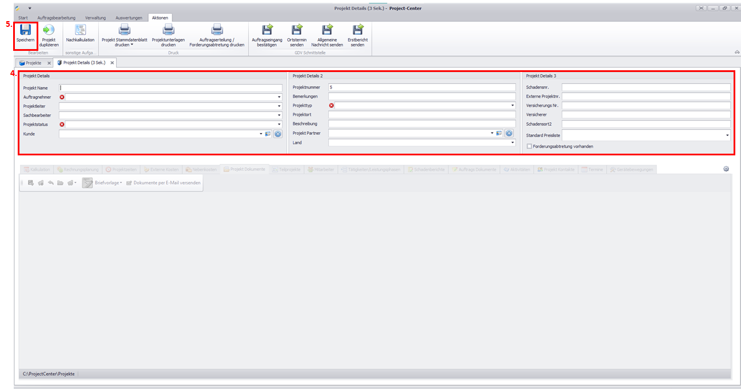741x389 pixels.
Task: Click Projektunterlagen drucken printer icon
Action: coord(168,30)
